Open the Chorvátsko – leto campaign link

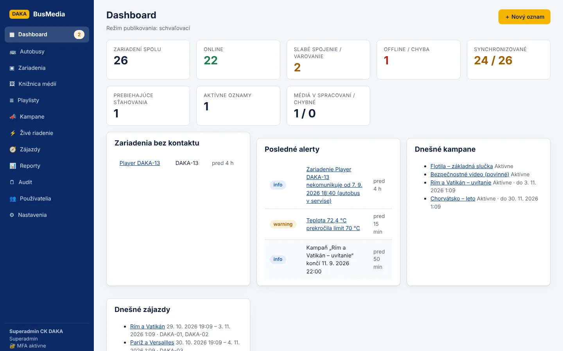pyautogui.click(x=453, y=199)
